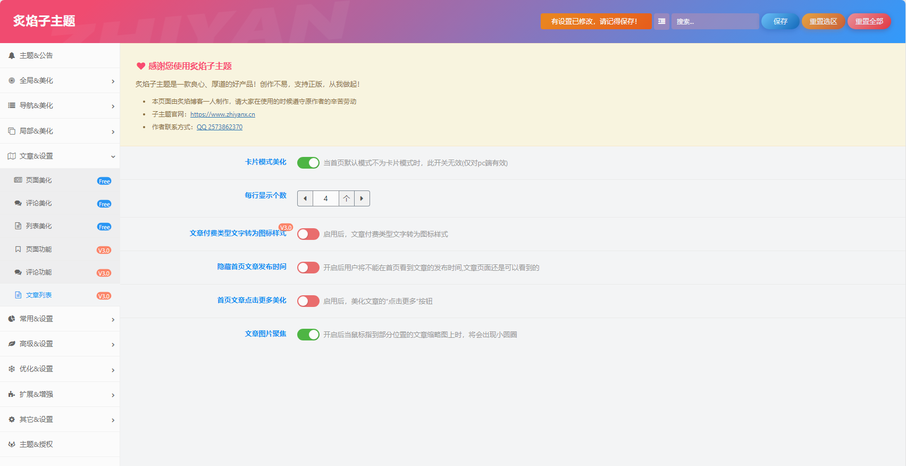Expand 其它&设置 section arrow
The width and height of the screenshot is (906, 466).
point(113,420)
